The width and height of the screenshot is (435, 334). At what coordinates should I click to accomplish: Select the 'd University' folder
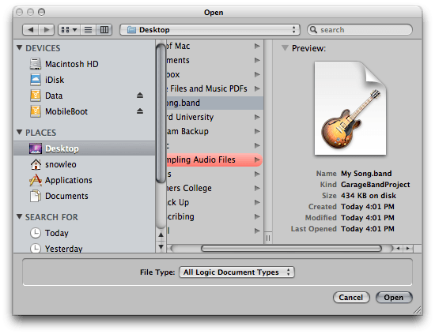pyautogui.click(x=214, y=117)
